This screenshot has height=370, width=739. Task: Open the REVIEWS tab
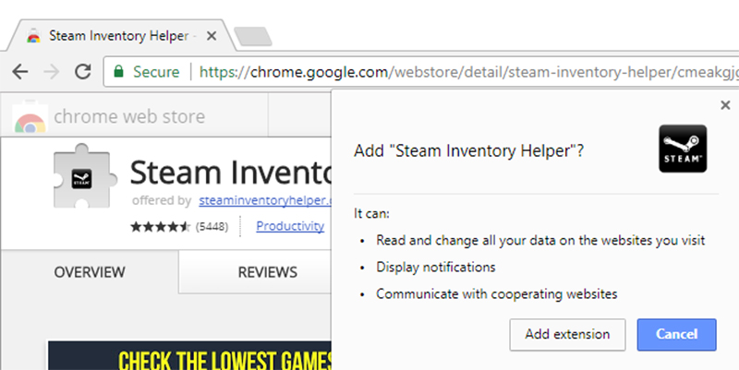click(268, 272)
